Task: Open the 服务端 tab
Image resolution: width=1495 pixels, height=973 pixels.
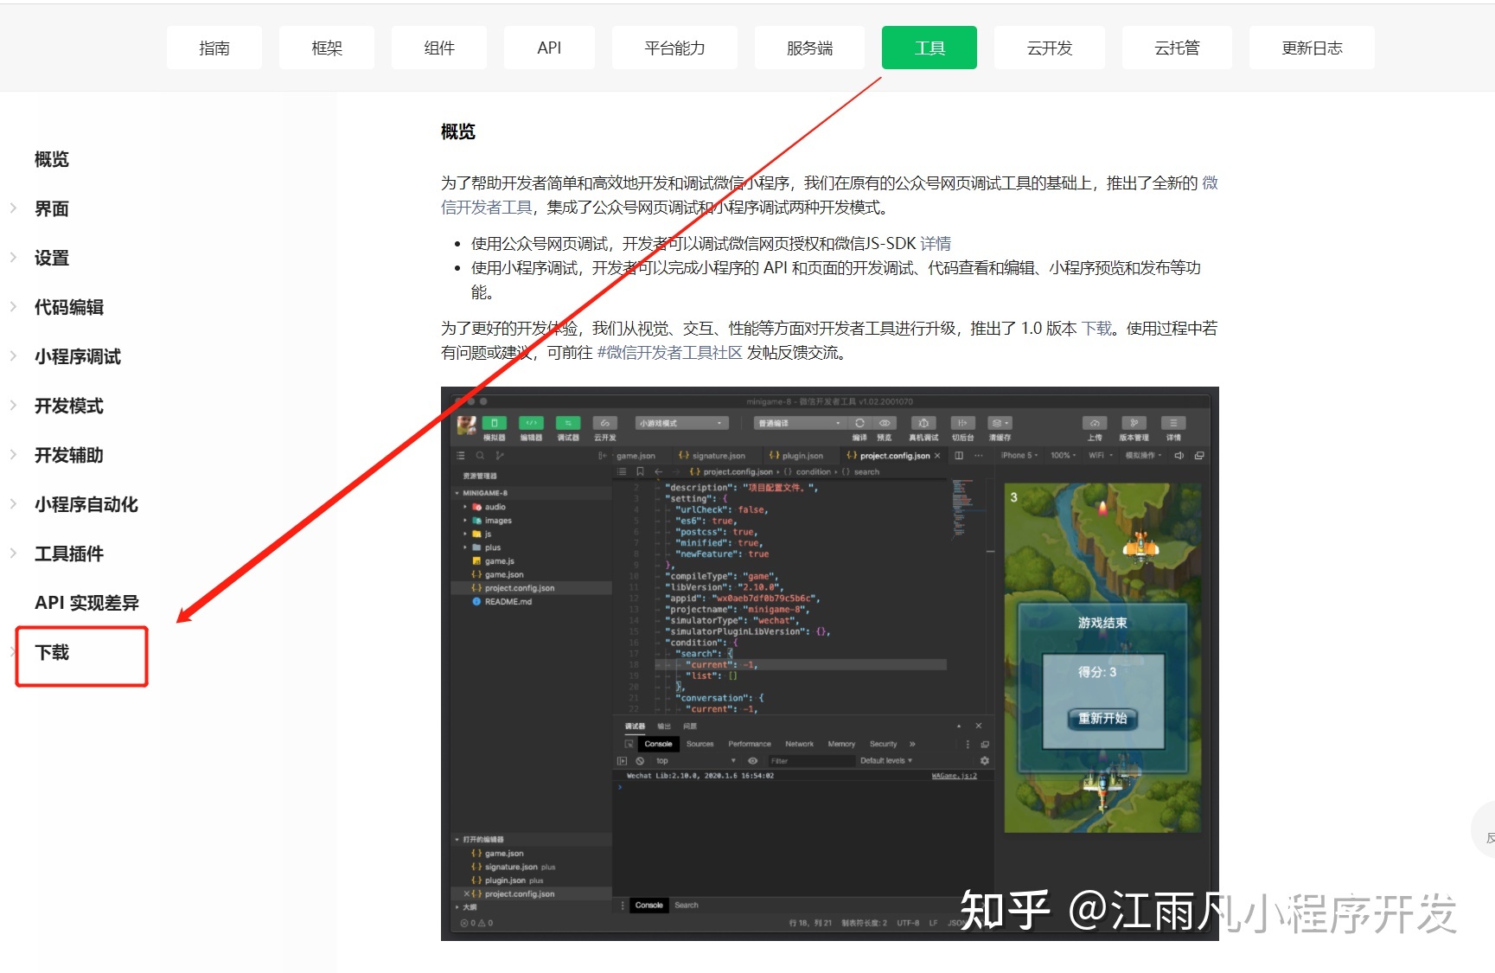Action: tap(809, 48)
